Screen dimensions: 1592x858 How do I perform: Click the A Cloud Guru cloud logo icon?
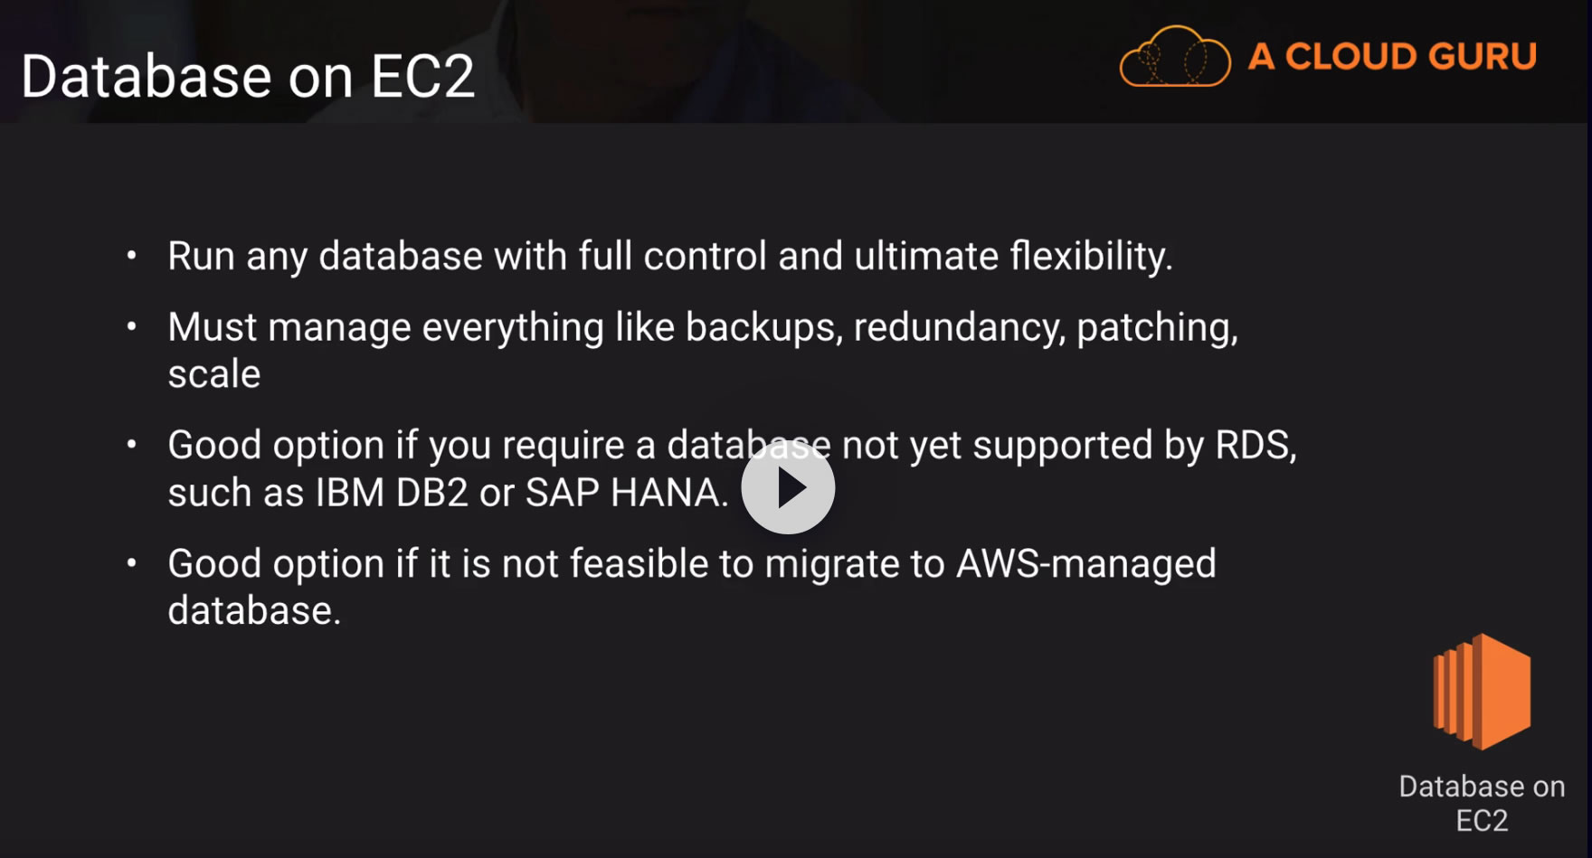(x=1174, y=56)
